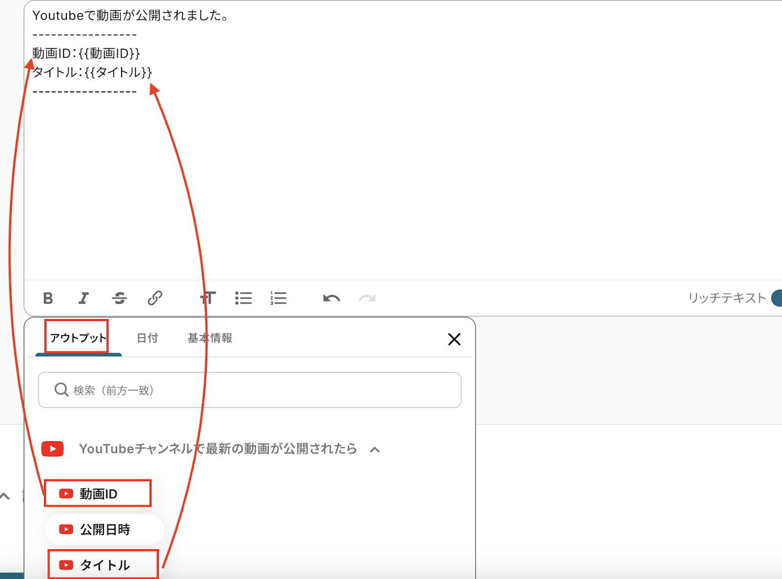782x579 pixels.
Task: Redo the last undone edit
Action: pyautogui.click(x=367, y=298)
